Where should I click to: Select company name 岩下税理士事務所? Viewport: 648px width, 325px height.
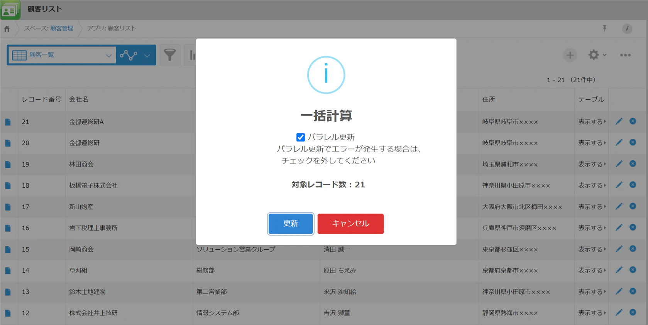coord(93,228)
